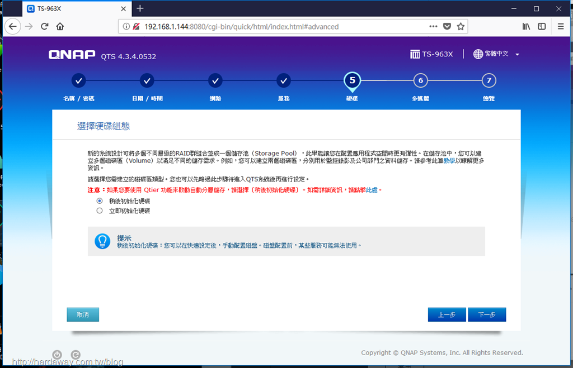Screen dimensions: 573x368
Task: Open the Firefox library icon
Action: pyautogui.click(x=526, y=27)
